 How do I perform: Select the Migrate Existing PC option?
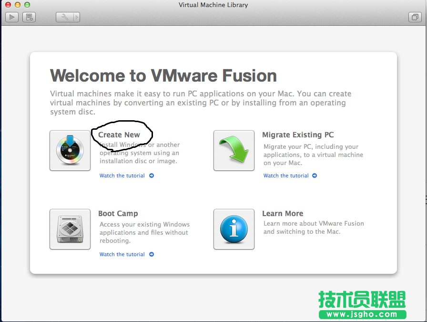298,135
